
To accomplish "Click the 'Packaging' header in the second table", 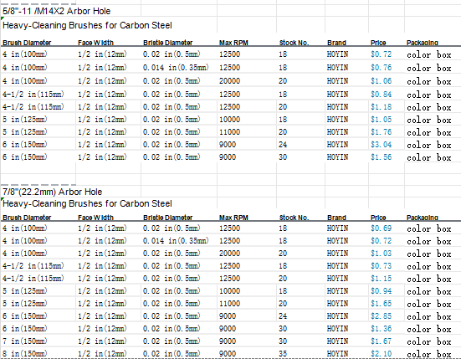I will (423, 218).
